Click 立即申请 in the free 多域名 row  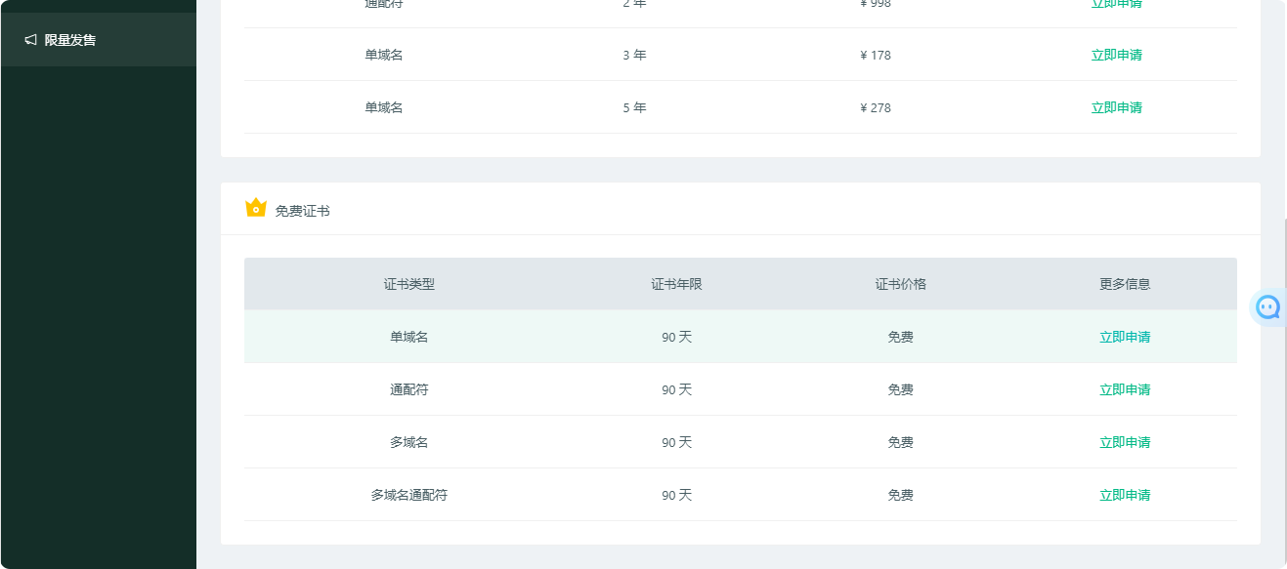(x=1124, y=442)
